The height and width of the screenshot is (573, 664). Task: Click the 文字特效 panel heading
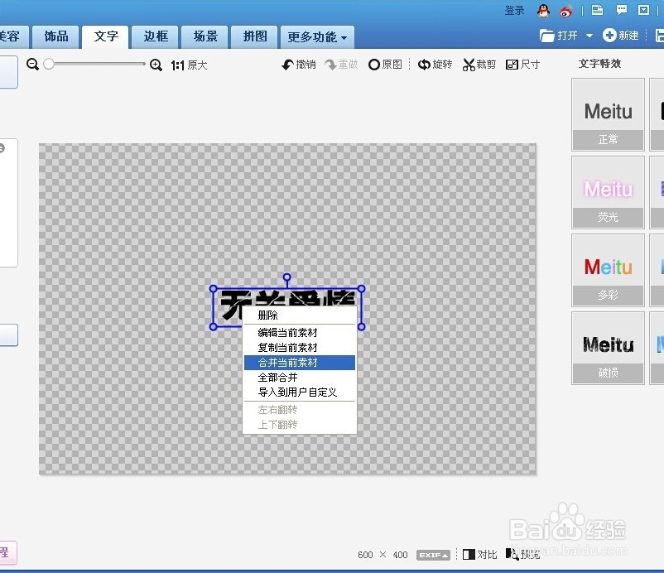tap(599, 64)
